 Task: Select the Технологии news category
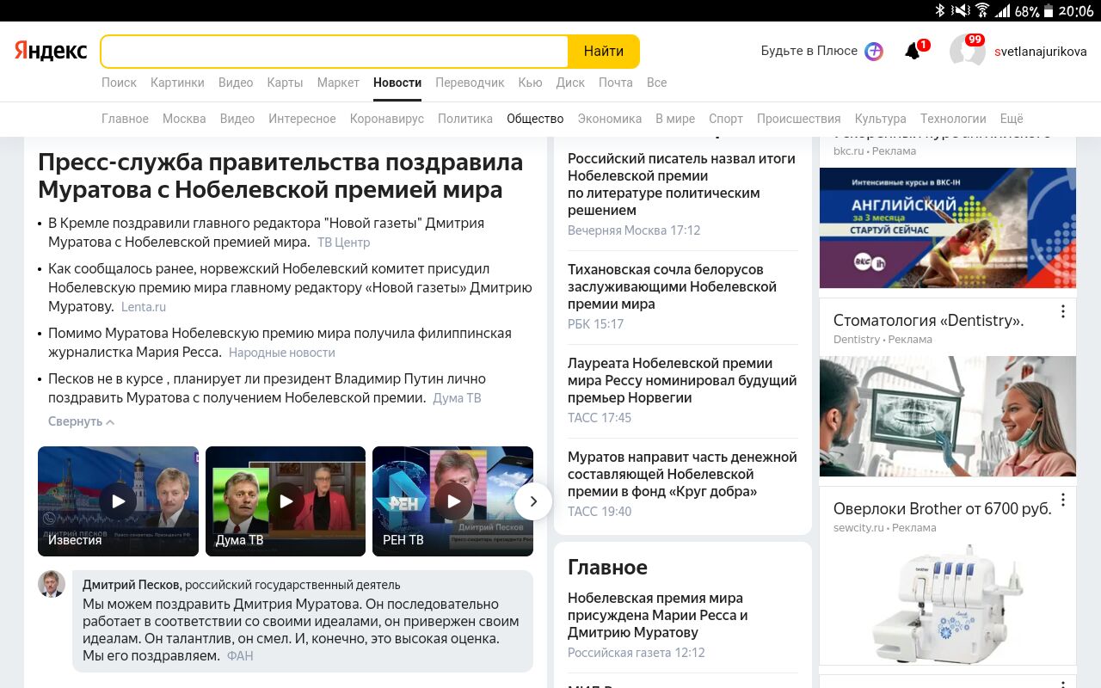pos(953,119)
